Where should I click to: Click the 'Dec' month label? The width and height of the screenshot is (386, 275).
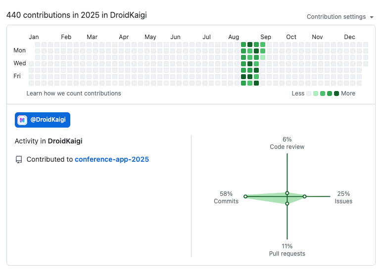pyautogui.click(x=349, y=37)
